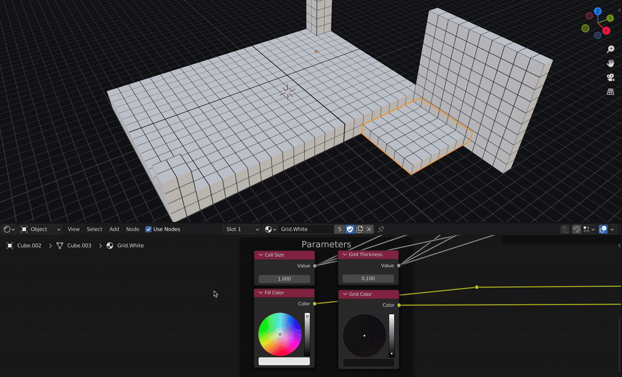This screenshot has height=377, width=622.
Task: Toggle the pin node tree icon
Action: click(x=381, y=229)
